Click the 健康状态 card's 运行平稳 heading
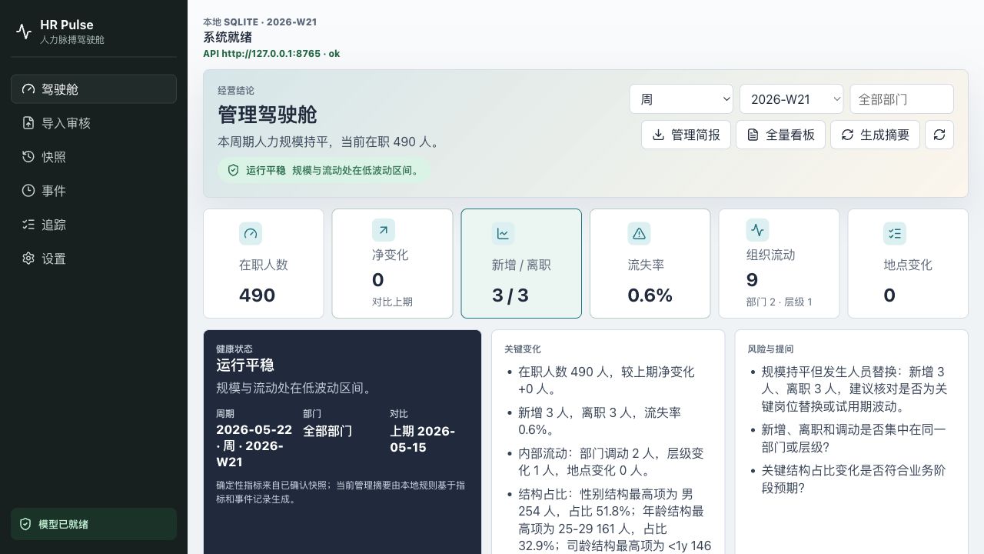This screenshot has width=984, height=554. (245, 365)
